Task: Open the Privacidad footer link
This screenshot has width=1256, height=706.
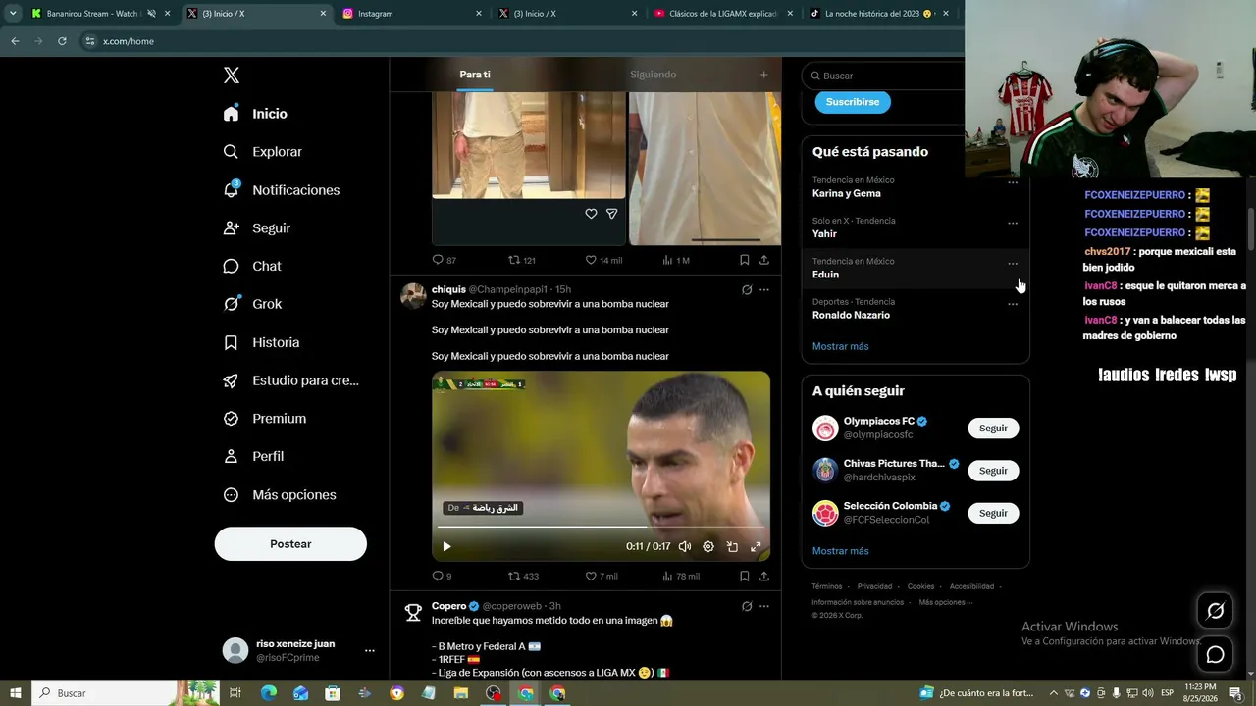Action: (874, 586)
